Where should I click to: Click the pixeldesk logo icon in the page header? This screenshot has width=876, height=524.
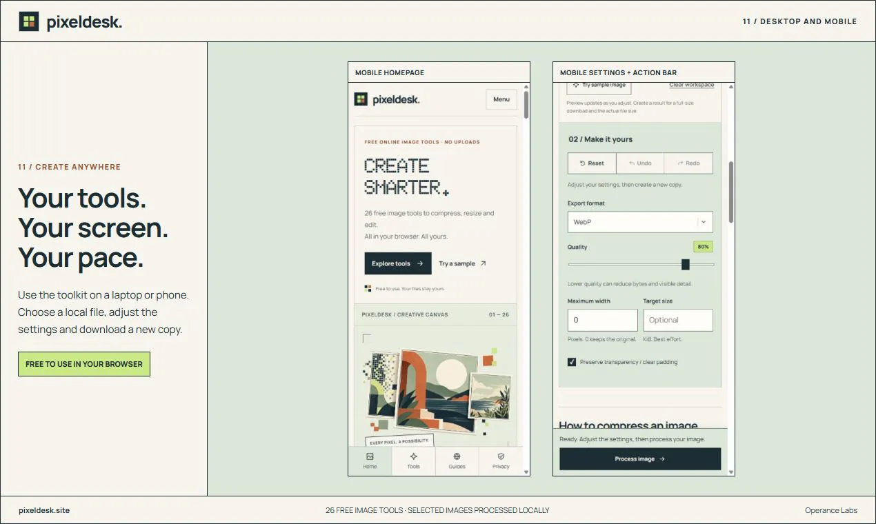(x=29, y=21)
